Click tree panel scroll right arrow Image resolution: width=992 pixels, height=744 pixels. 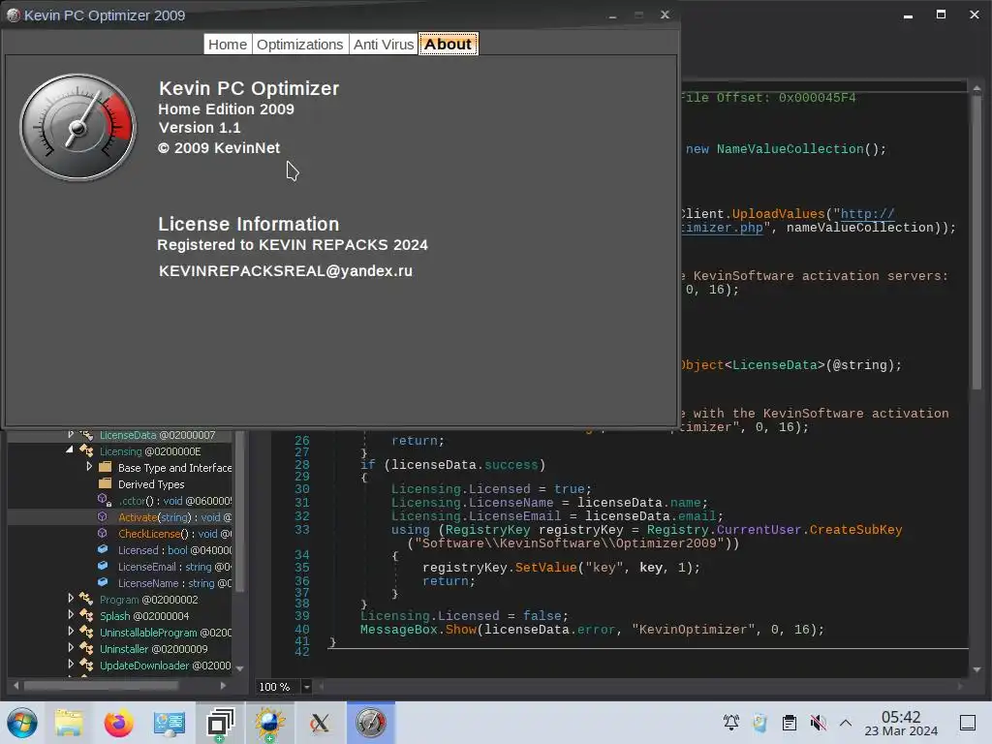(x=224, y=685)
